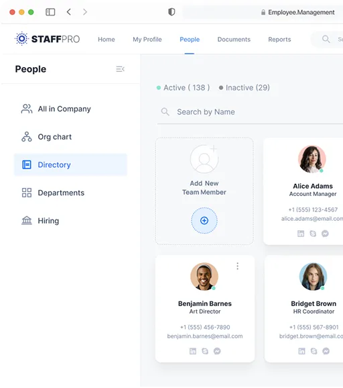Click Bridget Brown name
343x388 pixels.
pyautogui.click(x=314, y=303)
